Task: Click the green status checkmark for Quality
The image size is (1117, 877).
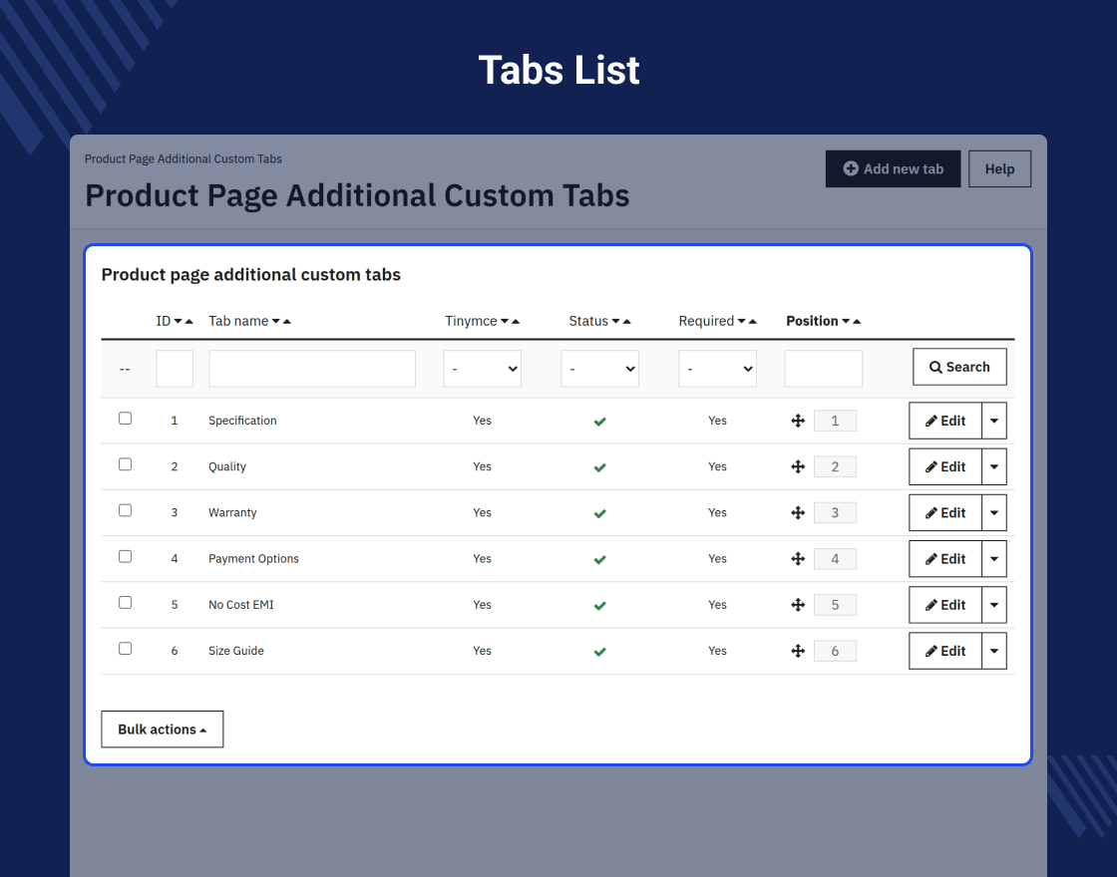Action: [599, 467]
